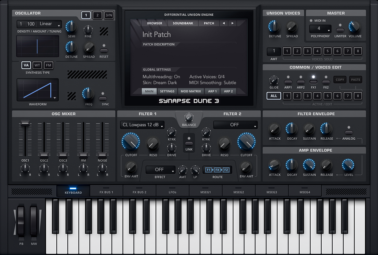Toggle the ARP1 switch
Viewport: 378px width, 255px height.
click(288, 82)
